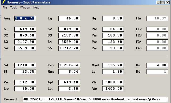The image size is (171, 103).
Task: Click the Par field with 84.30
Action: tap(113, 29)
